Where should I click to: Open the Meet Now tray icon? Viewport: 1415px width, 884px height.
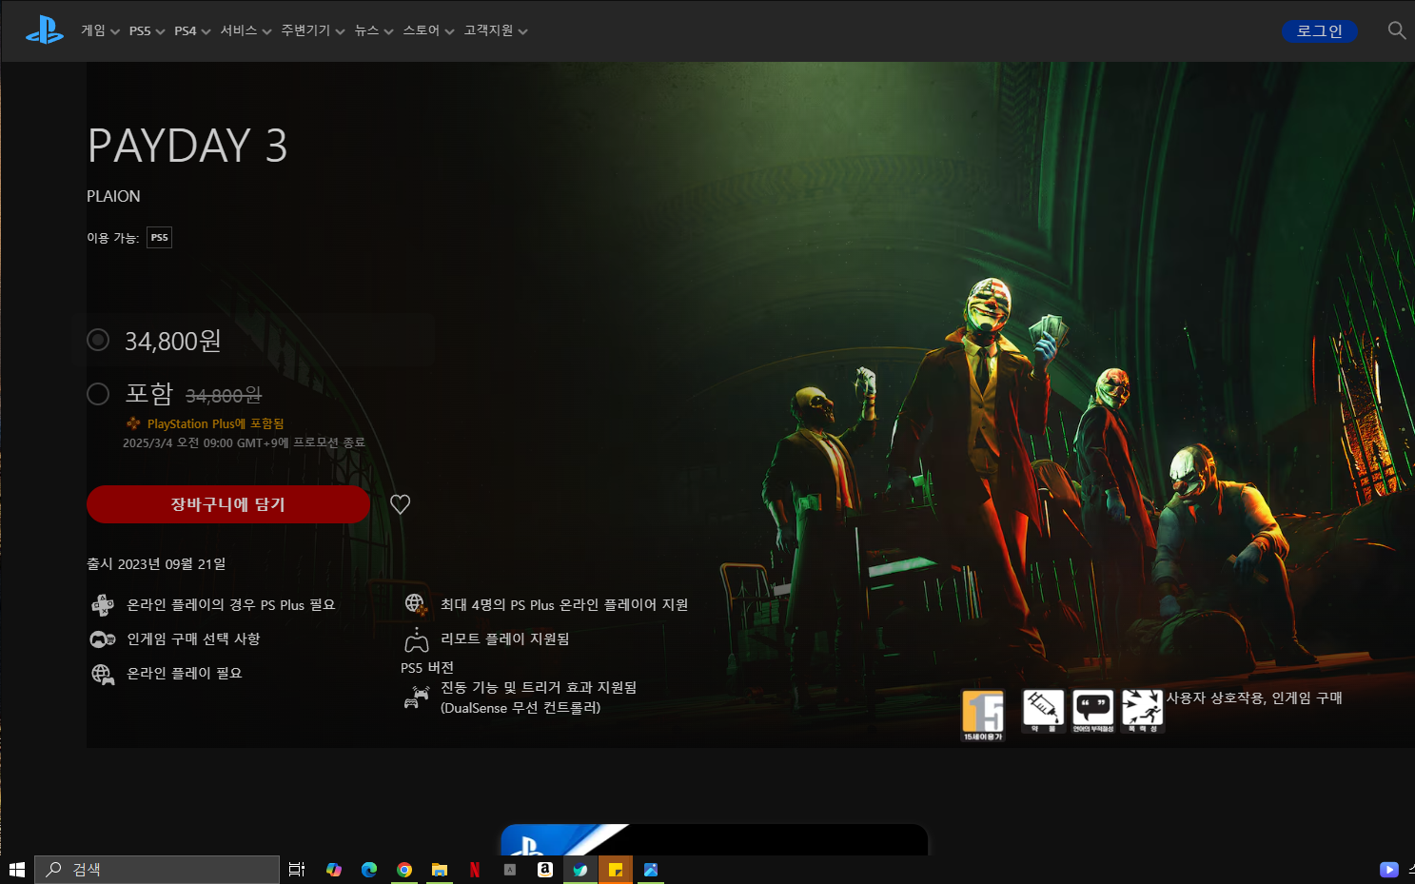click(1389, 870)
